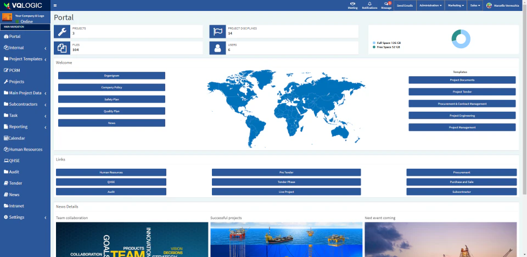Screen dimensions: 527x257
Task: Click the Procurement link button
Action: [462, 173]
